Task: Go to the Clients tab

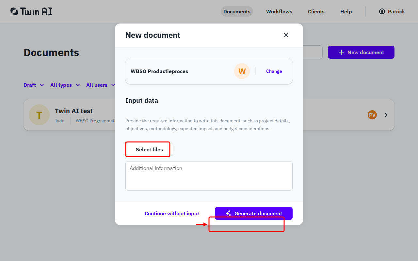Action: pyautogui.click(x=316, y=11)
